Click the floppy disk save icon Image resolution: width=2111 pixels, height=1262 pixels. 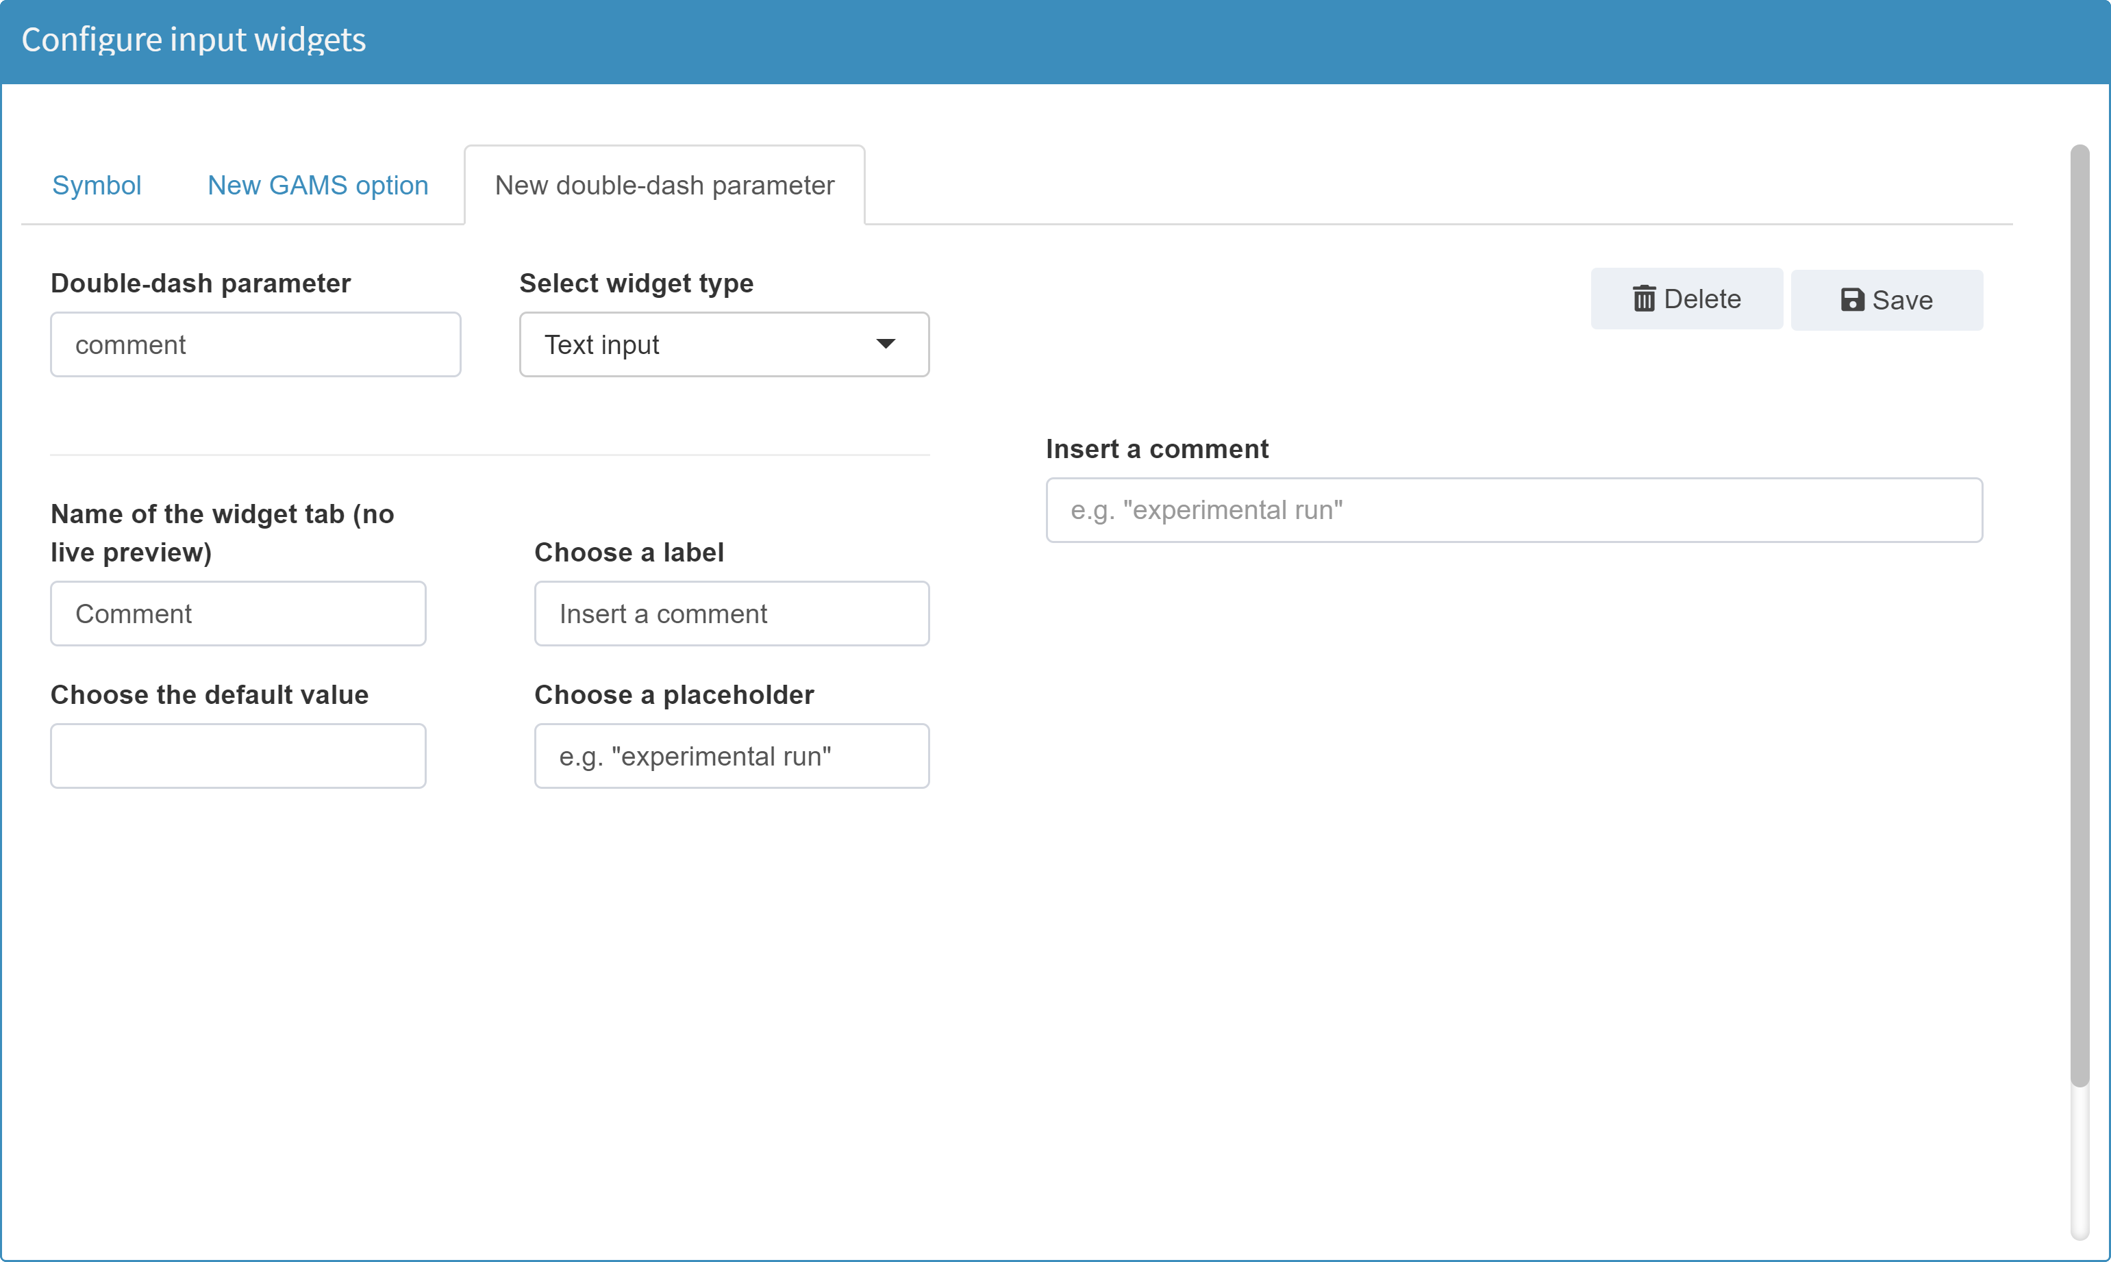coord(1851,299)
